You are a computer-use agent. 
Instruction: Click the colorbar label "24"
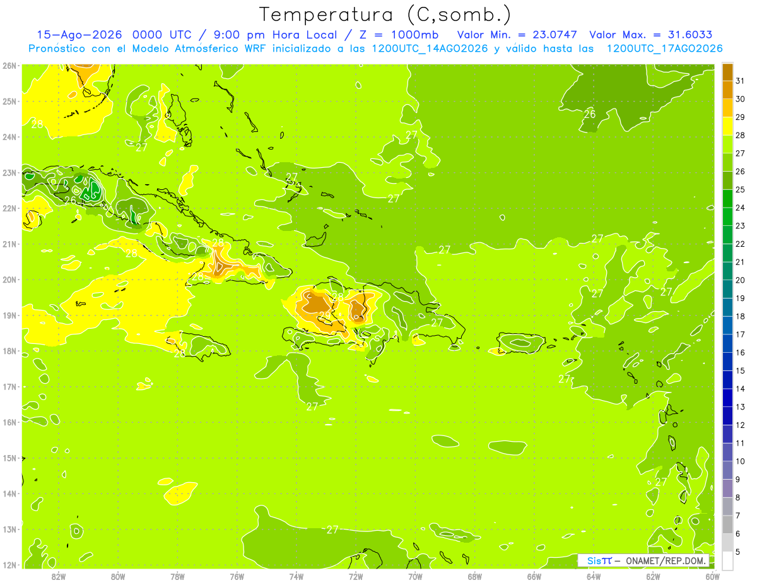(741, 208)
